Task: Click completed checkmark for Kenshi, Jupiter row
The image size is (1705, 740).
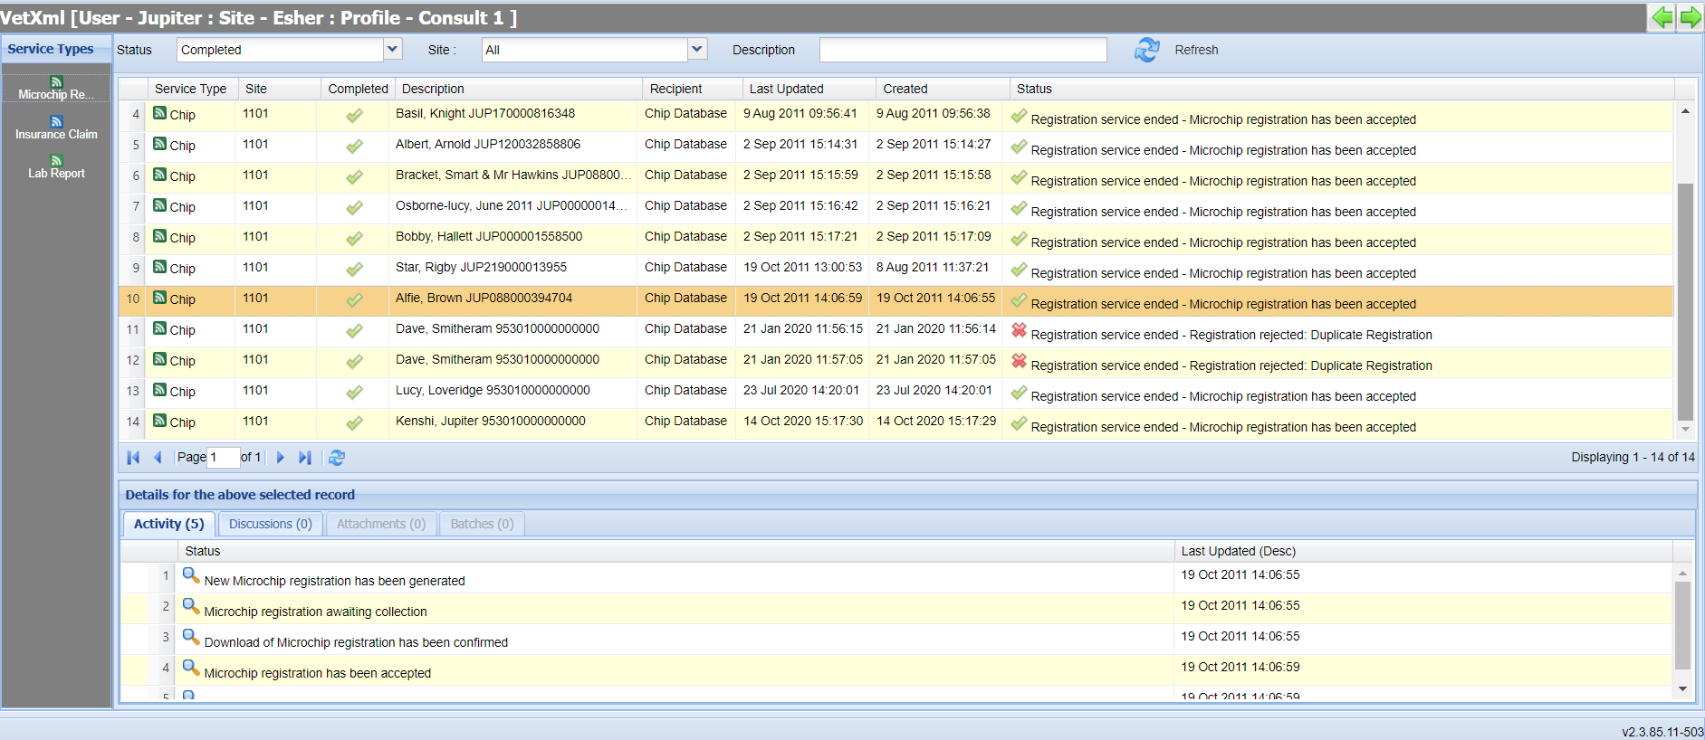Action: coord(354,422)
